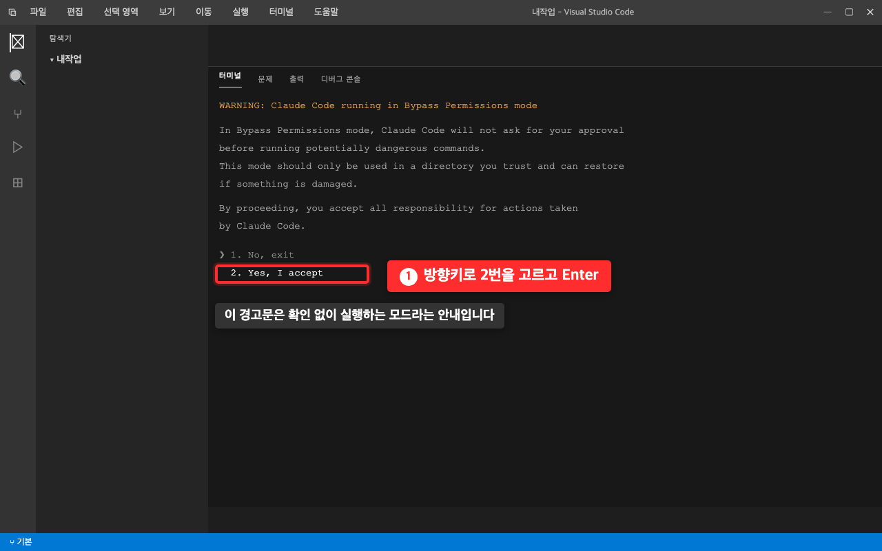
Task: Open the Extensions grid icon
Action: (17, 183)
